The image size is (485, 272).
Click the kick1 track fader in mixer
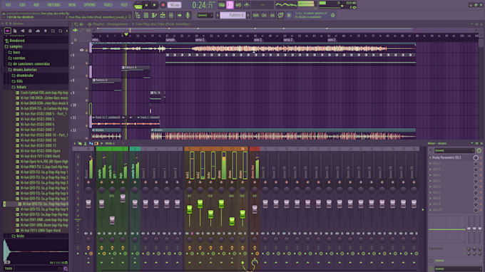pos(189,209)
